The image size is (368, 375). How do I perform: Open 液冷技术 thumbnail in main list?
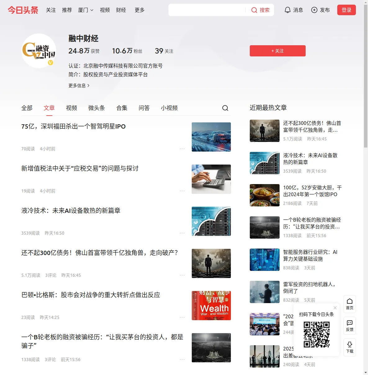click(211, 221)
